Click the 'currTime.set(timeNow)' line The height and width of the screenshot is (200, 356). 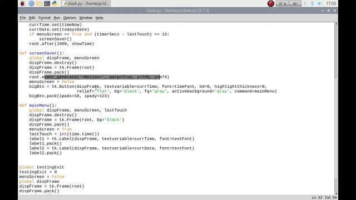tap(56, 24)
